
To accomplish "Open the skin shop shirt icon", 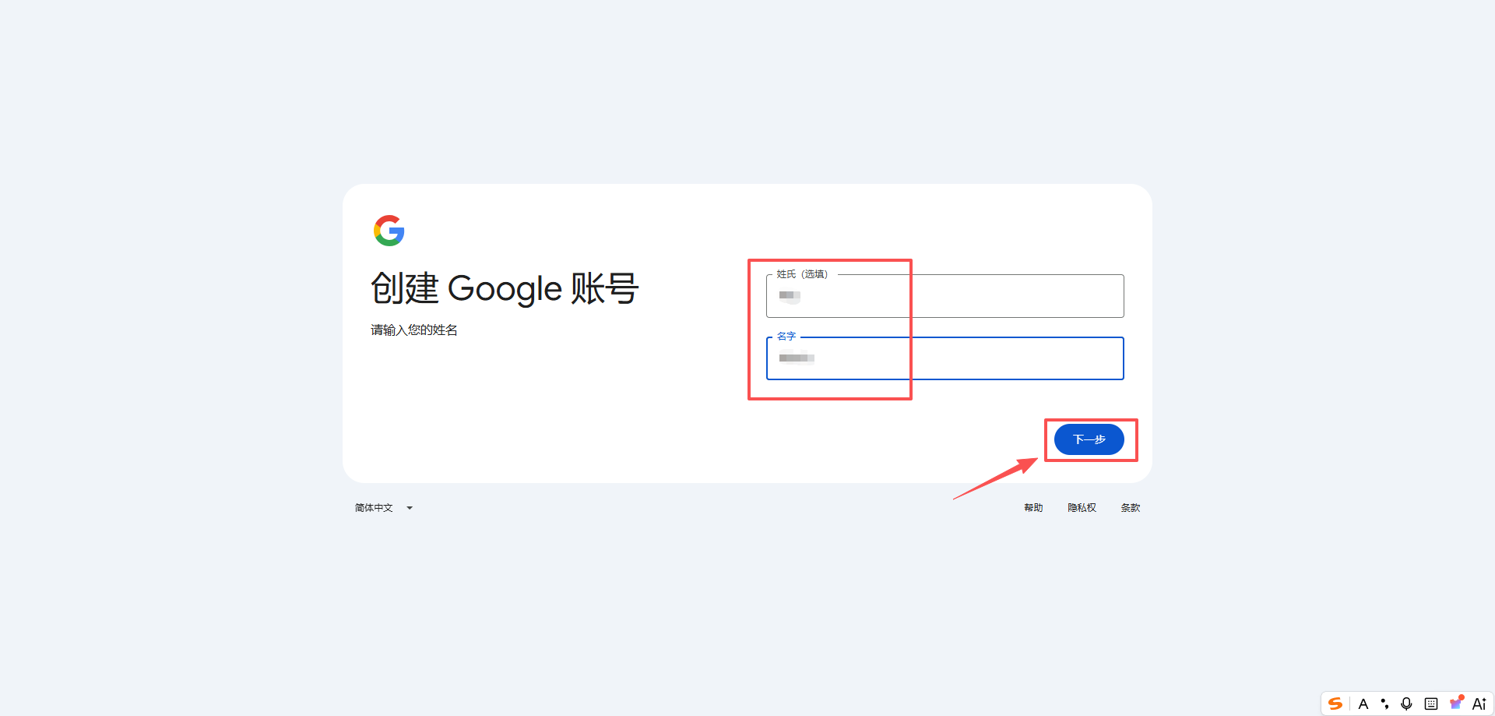I will pos(1456,703).
